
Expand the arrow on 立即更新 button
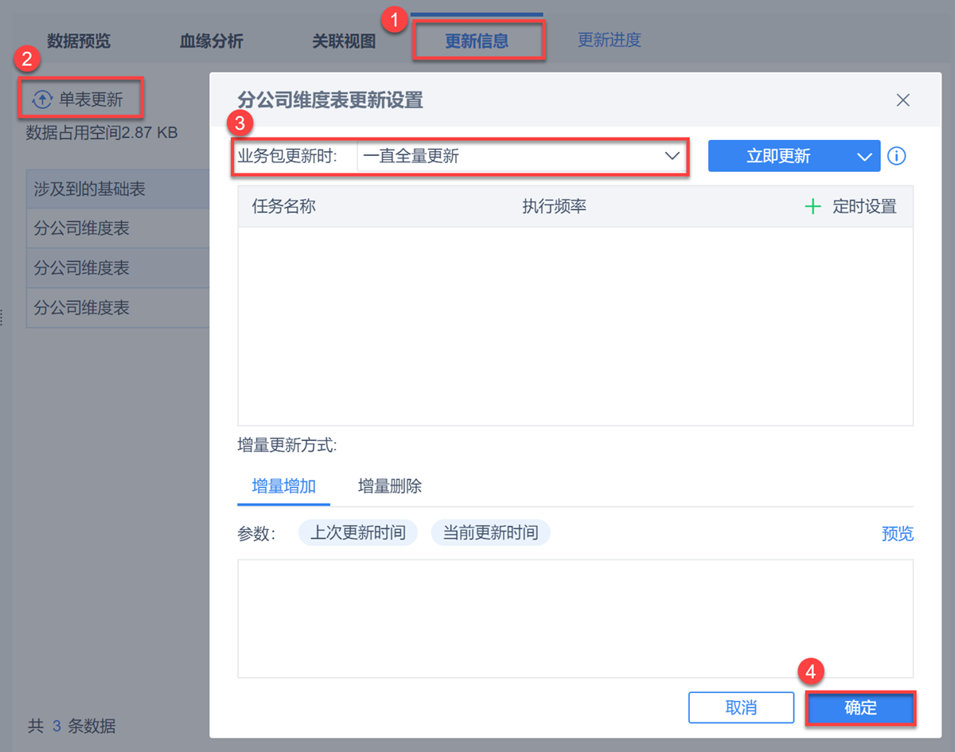pyautogui.click(x=864, y=156)
